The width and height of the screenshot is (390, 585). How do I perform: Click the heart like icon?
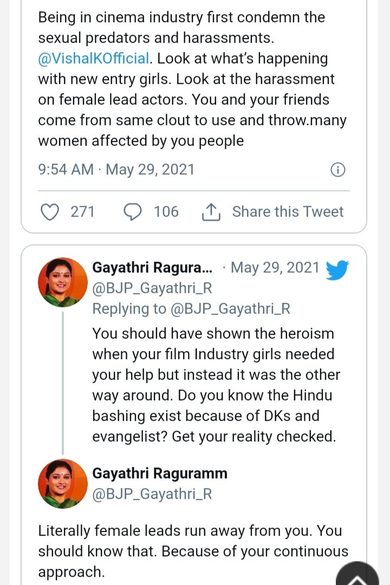coord(50,212)
